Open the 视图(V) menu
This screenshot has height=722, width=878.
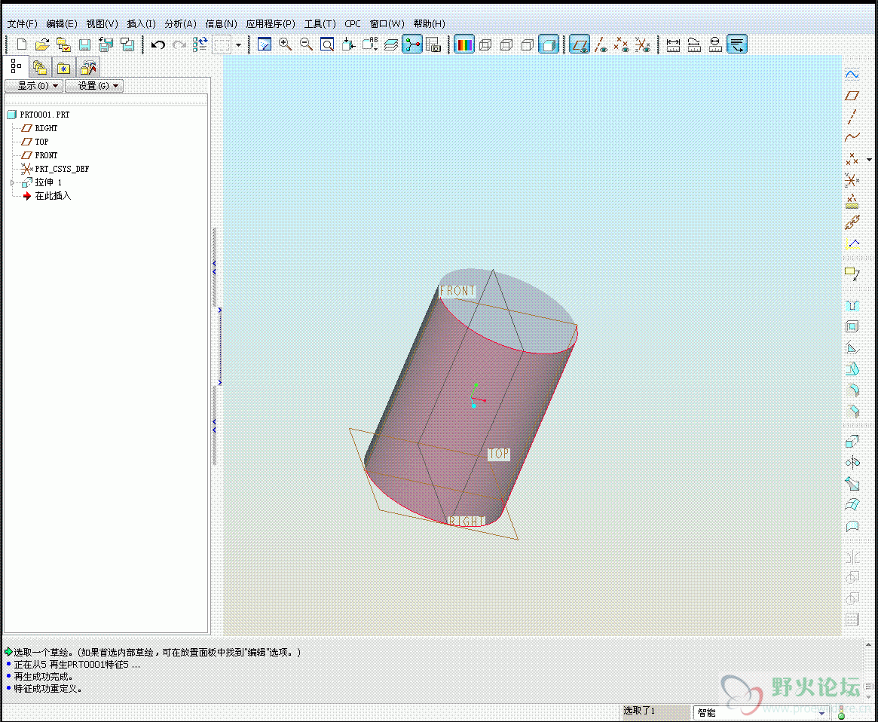(102, 23)
